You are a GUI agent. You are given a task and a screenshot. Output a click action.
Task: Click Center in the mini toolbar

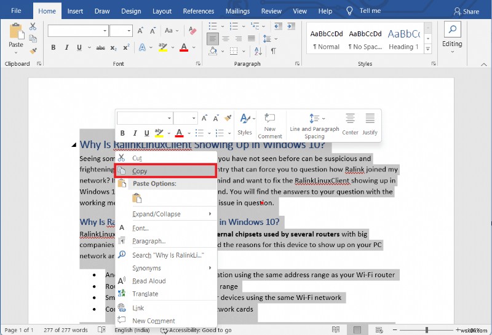pos(350,125)
